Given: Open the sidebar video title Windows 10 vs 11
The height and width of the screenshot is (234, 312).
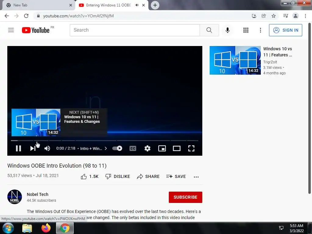Looking at the screenshot, I should point(277,52).
